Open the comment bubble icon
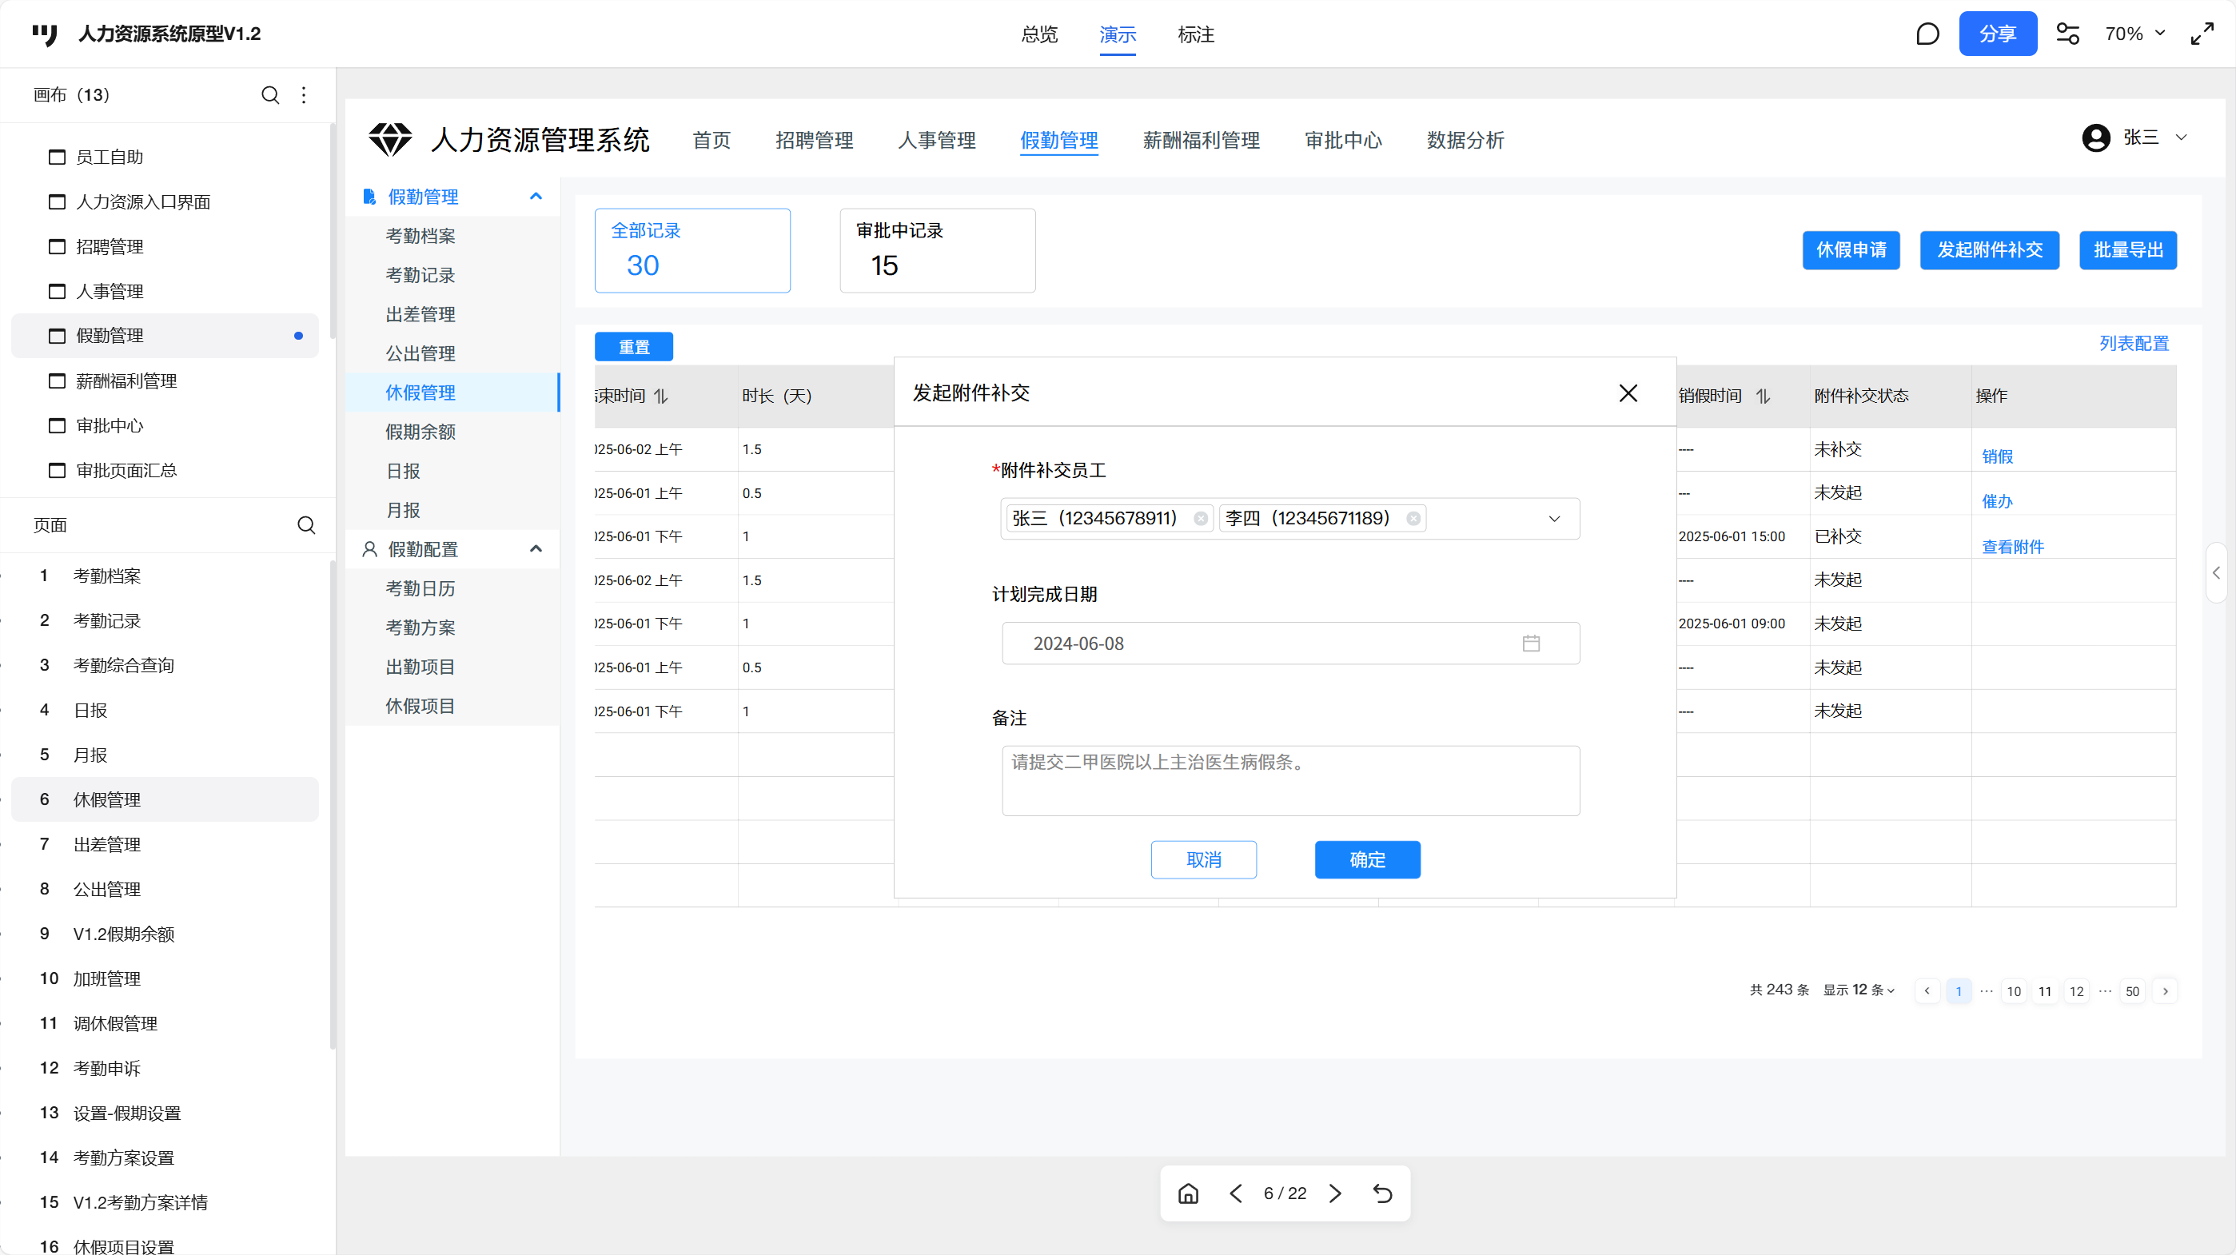Image resolution: width=2236 pixels, height=1255 pixels. point(1927,34)
